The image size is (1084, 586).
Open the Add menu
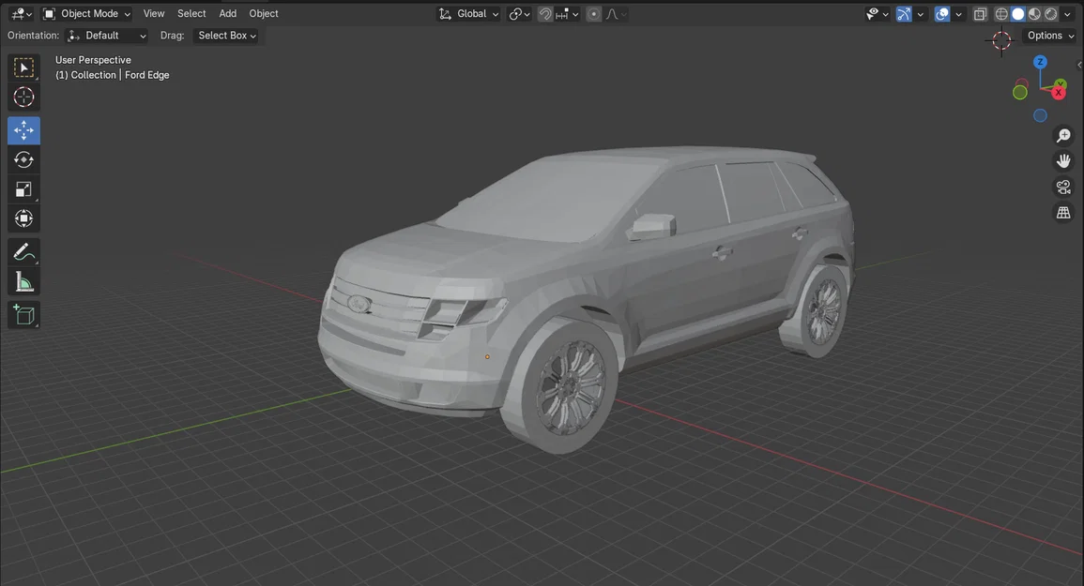click(227, 13)
